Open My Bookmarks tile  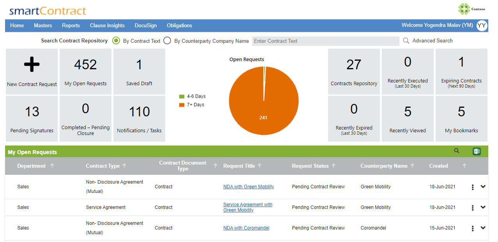461,119
